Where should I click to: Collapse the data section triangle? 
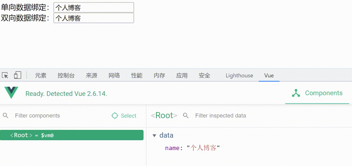pos(155,136)
